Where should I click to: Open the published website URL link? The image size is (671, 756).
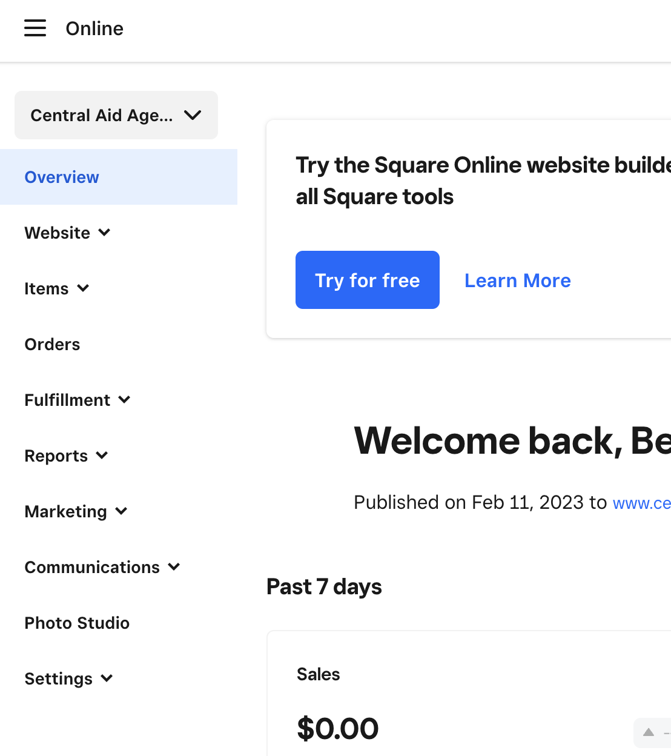tap(641, 503)
